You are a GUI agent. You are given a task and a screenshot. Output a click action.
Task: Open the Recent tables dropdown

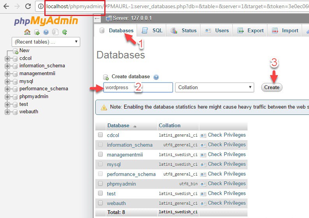[x=46, y=42]
